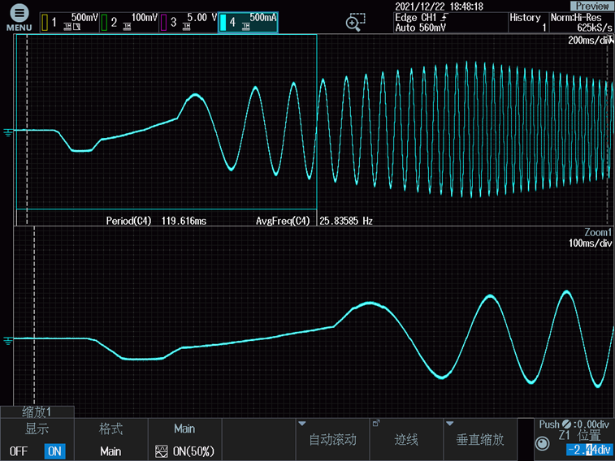Select highlighted channel 4 500mA indicator
The width and height of the screenshot is (615, 461).
click(248, 22)
